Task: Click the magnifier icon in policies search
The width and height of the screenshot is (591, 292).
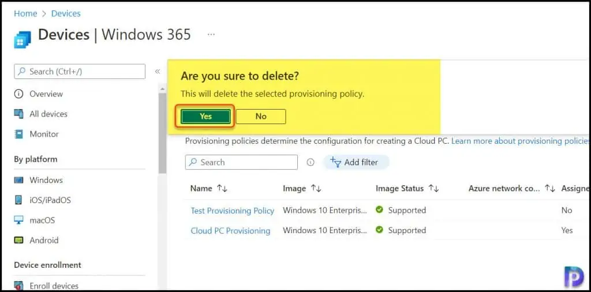Action: 193,162
